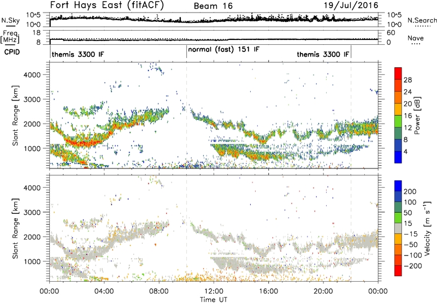
Task: Click the gray segment of the Velocity colorbar
Action: 398,228
